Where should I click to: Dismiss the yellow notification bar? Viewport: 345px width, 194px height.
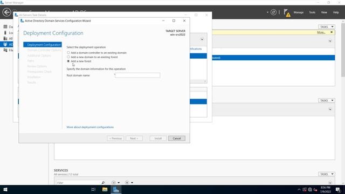point(332,32)
